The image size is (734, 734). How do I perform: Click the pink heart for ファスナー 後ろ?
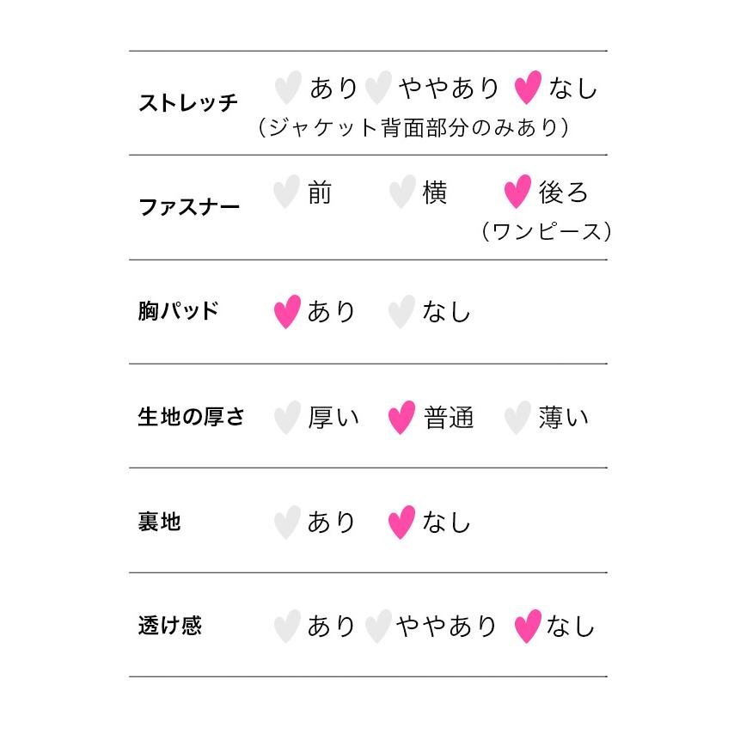517,193
